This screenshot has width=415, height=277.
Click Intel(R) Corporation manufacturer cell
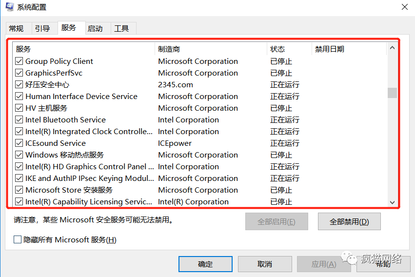(x=193, y=201)
